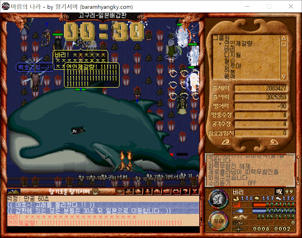Click the pointing hand icon in the toolbar
The height and width of the screenshot is (238, 302).
(x=167, y=191)
